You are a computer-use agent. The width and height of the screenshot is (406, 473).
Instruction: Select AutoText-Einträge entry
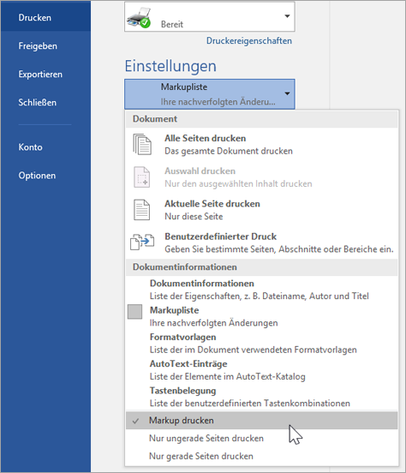261,370
